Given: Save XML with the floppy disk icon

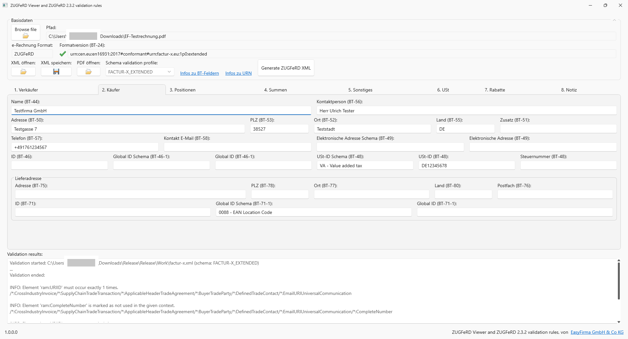Looking at the screenshot, I should tap(56, 72).
